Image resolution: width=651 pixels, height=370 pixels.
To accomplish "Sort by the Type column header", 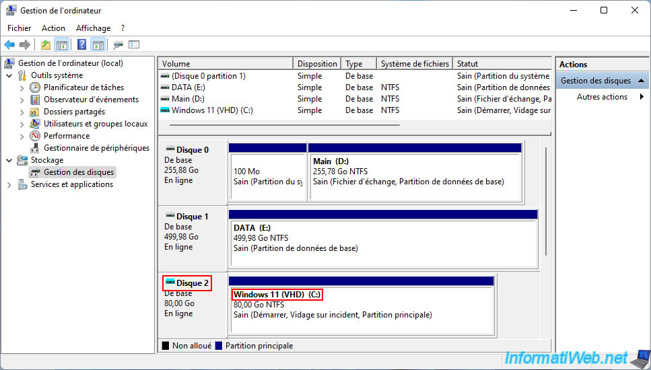I will coord(359,63).
